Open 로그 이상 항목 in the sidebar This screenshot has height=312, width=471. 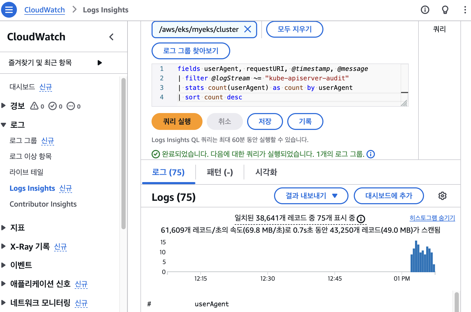point(31,157)
